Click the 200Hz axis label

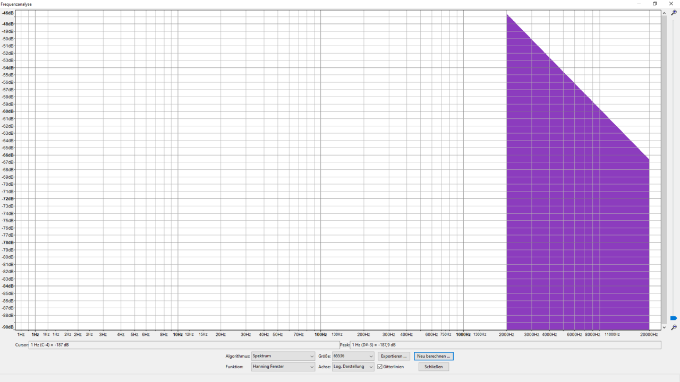[x=363, y=334]
